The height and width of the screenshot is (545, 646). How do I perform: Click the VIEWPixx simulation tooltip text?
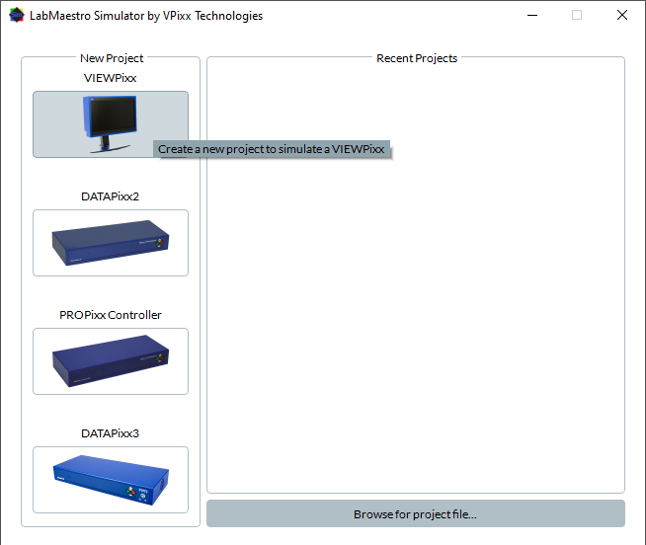click(x=271, y=149)
